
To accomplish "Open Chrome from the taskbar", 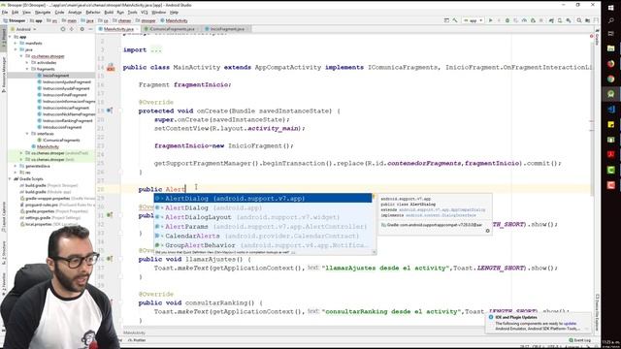I will [x=610, y=79].
